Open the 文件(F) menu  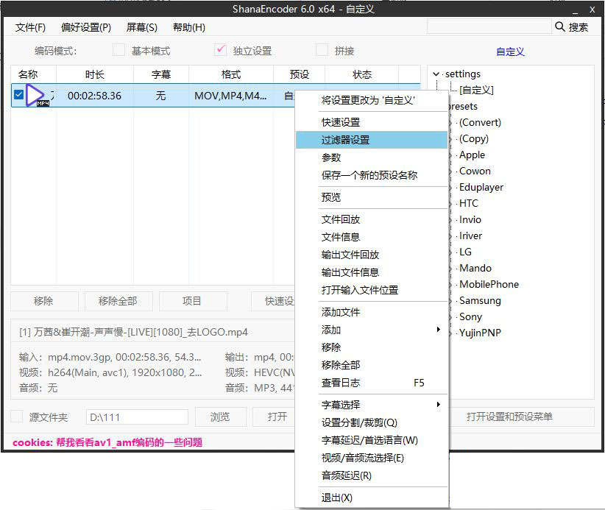30,27
